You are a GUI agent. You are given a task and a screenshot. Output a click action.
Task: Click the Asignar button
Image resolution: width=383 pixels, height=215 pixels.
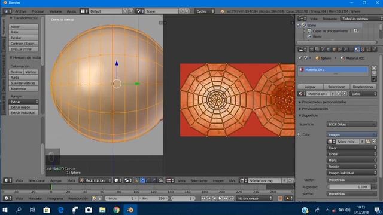point(310,87)
